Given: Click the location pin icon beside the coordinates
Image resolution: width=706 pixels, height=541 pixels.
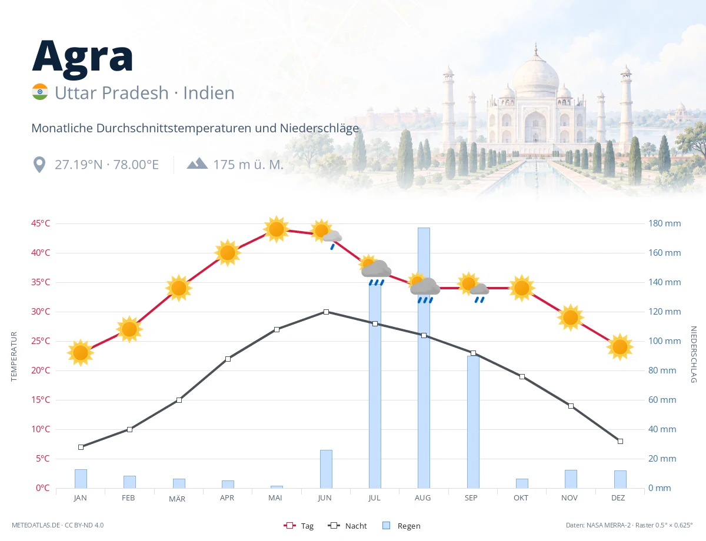Looking at the screenshot, I should (39, 165).
